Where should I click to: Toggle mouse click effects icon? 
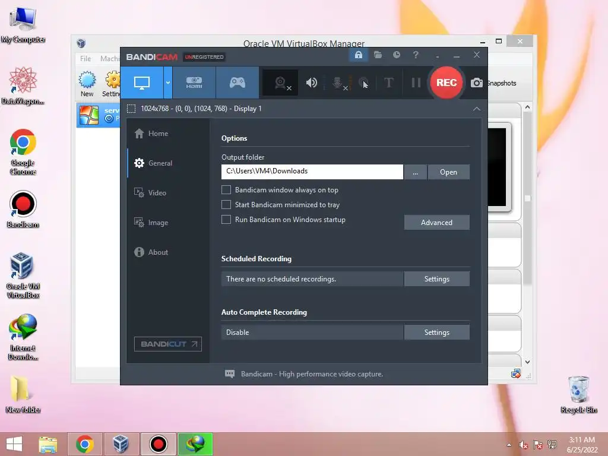363,83
